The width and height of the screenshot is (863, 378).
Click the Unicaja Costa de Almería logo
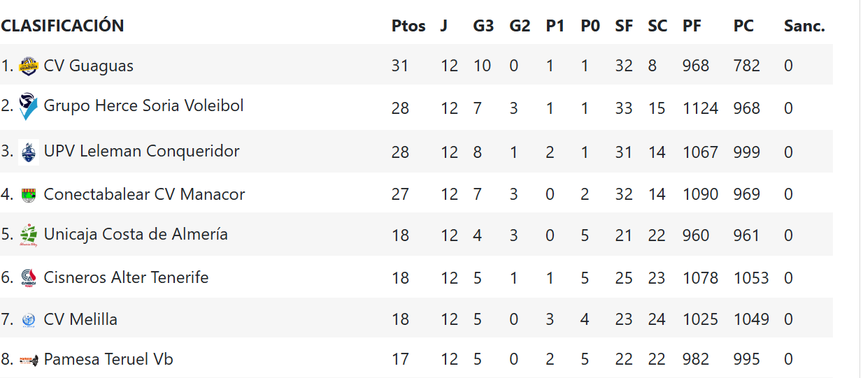pos(28,235)
